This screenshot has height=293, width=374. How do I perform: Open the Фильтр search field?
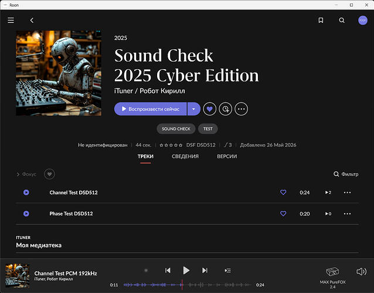point(346,174)
